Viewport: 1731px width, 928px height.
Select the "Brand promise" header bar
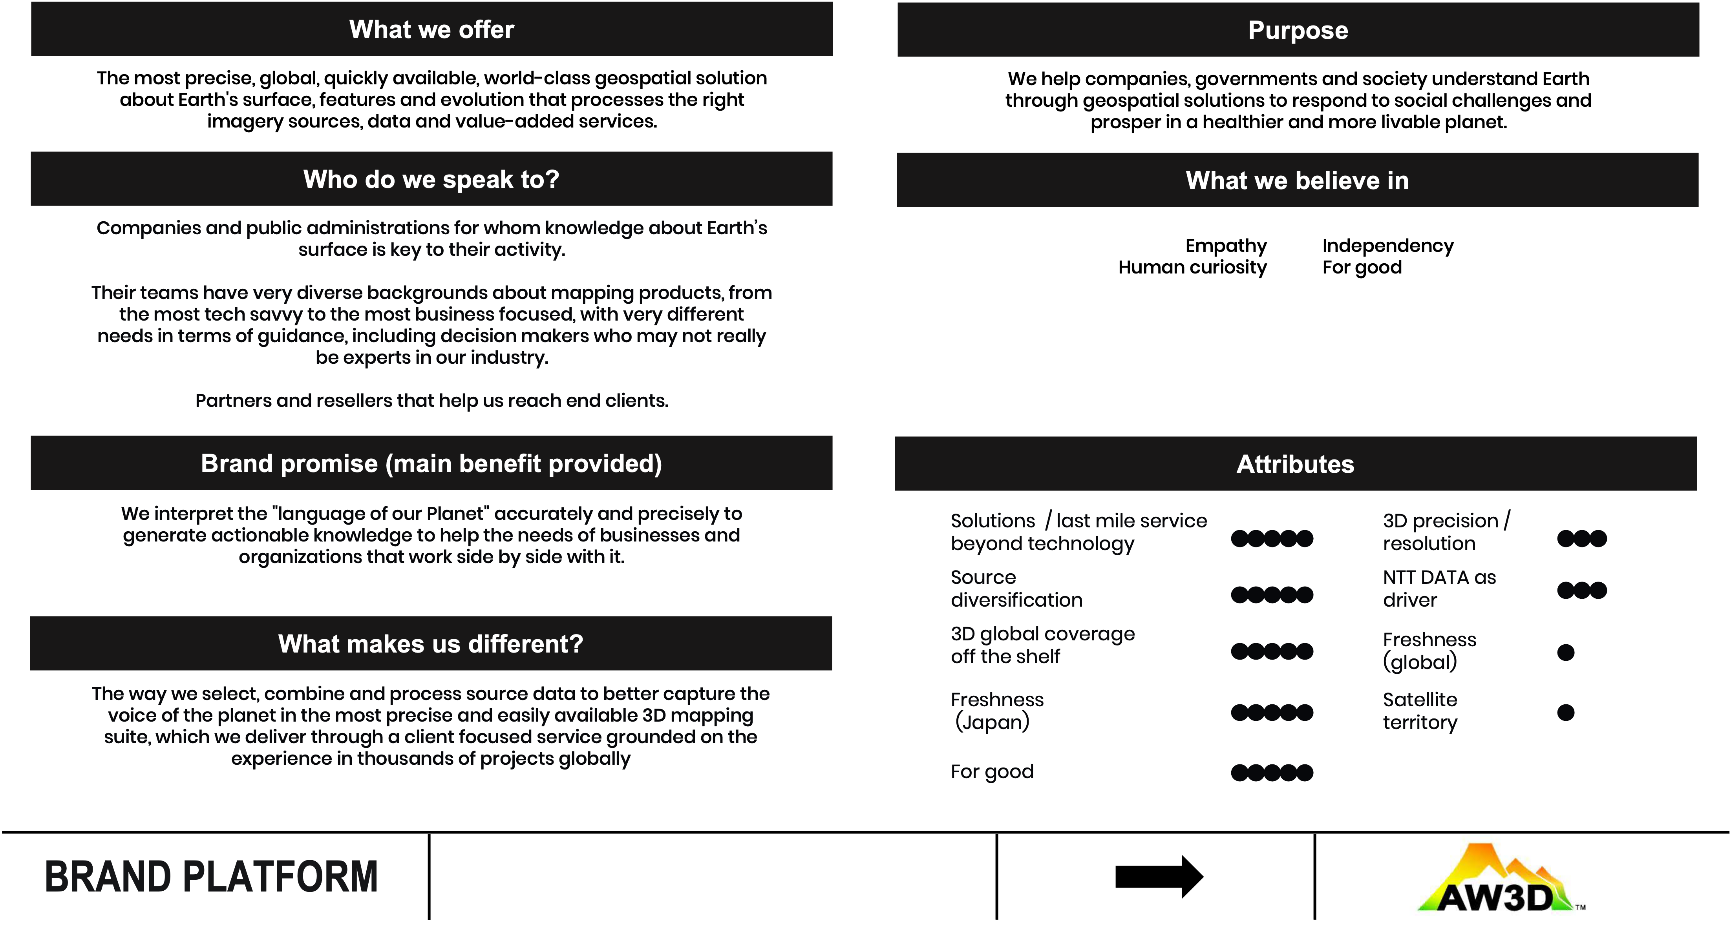coord(431,463)
